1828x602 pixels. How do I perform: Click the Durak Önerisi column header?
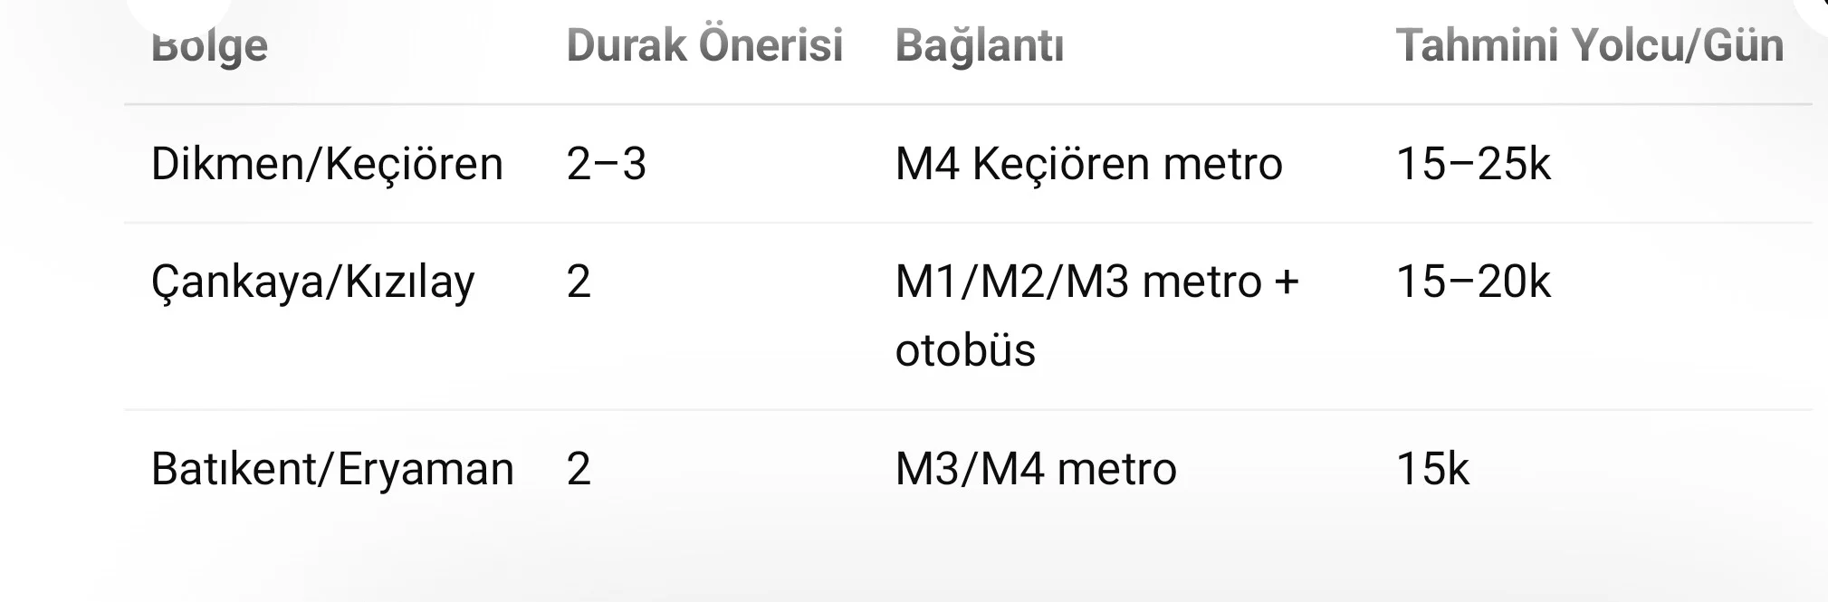(704, 45)
